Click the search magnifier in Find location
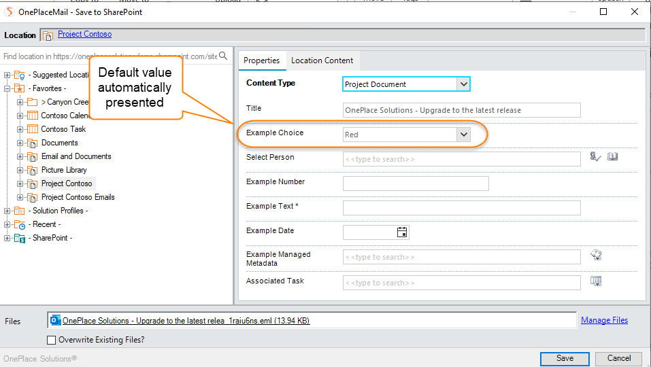This screenshot has width=651, height=367. tap(223, 56)
